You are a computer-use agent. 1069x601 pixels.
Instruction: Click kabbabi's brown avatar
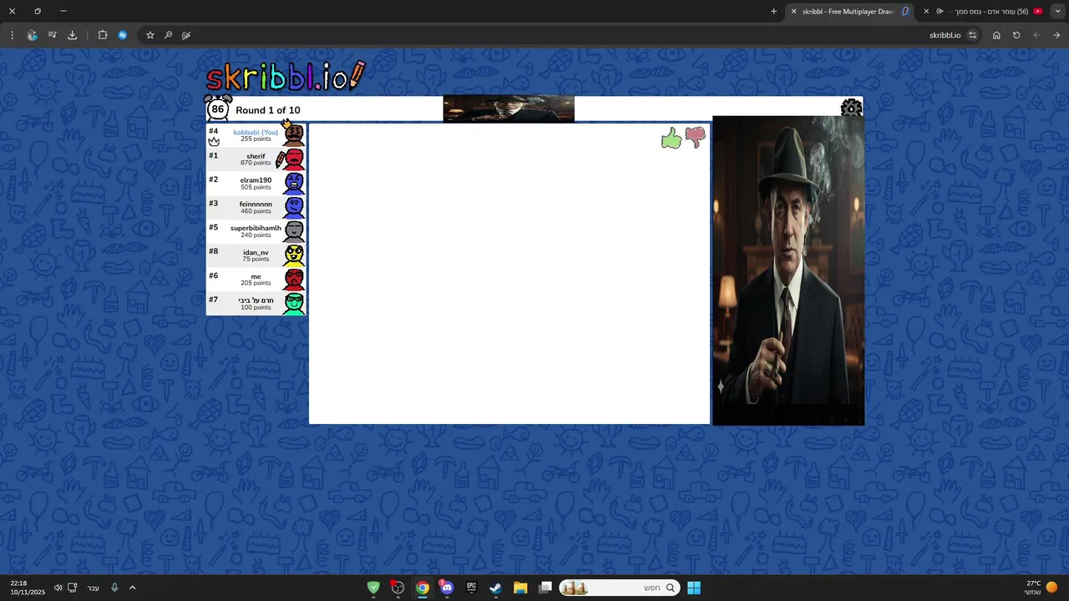coord(293,134)
